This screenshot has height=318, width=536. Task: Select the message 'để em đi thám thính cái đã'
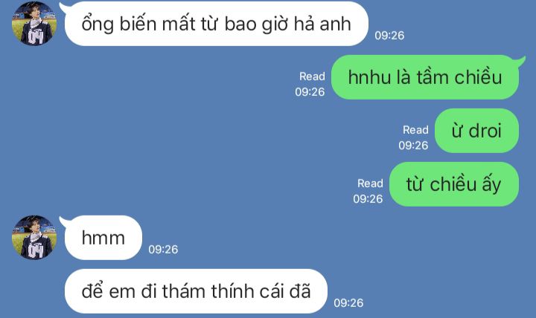[196, 291]
